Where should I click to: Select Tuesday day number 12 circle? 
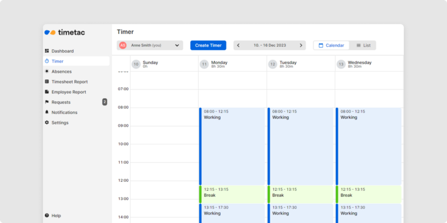[273, 64]
